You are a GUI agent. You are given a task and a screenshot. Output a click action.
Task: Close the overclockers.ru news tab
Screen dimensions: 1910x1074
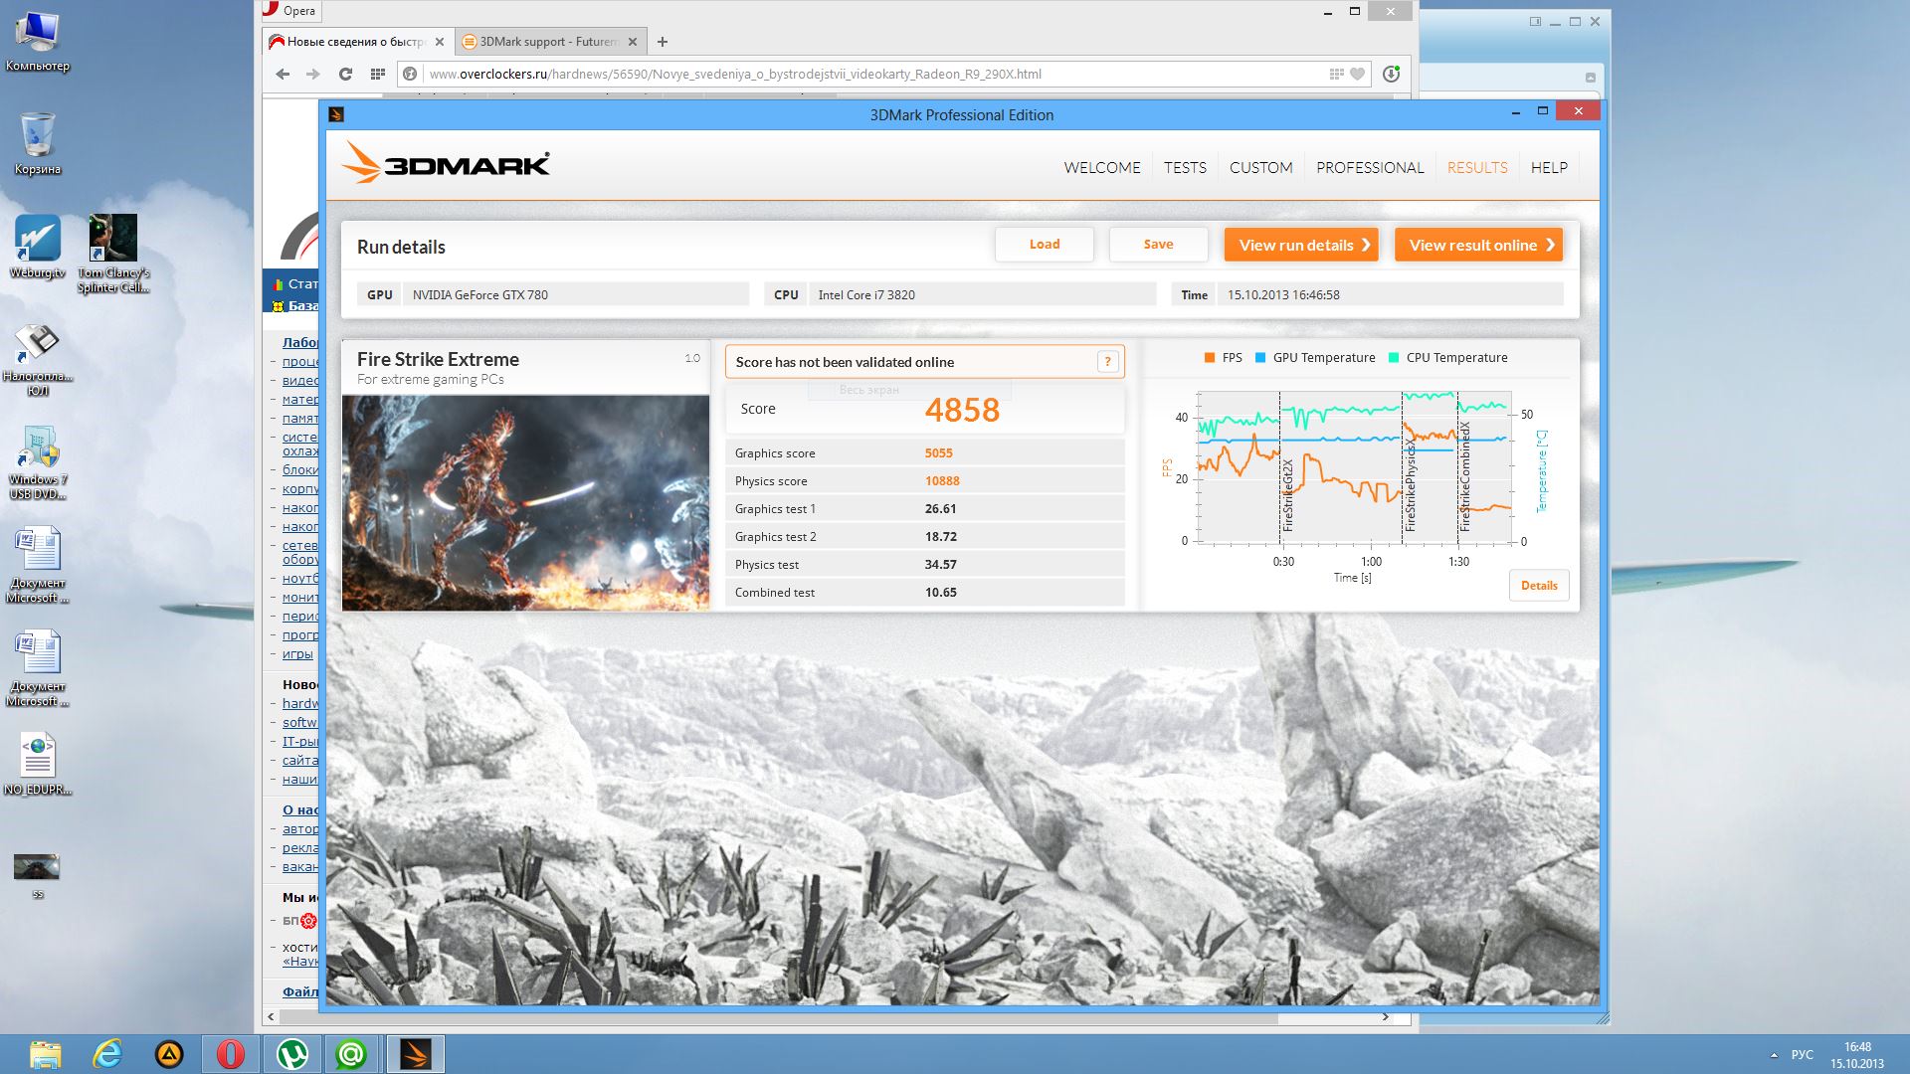tap(439, 42)
